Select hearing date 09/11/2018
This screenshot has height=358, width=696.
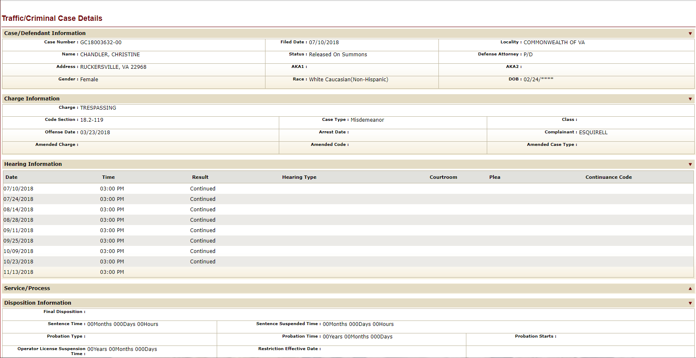[18, 230]
